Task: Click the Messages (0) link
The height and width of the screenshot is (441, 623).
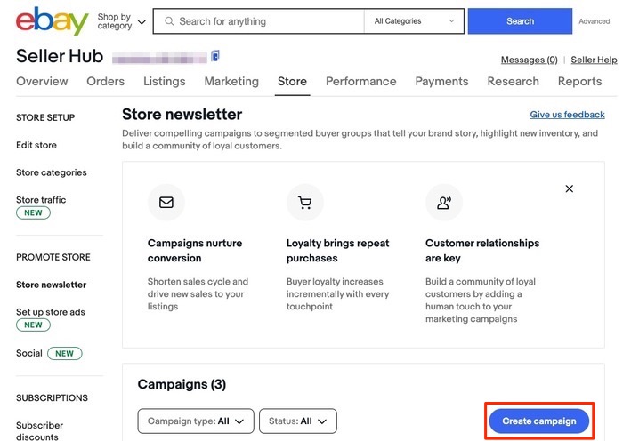Action: click(x=529, y=60)
